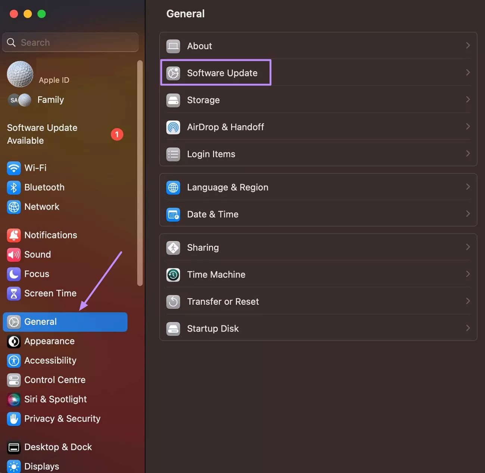Click the Notifications bell icon
The image size is (485, 473).
point(14,235)
